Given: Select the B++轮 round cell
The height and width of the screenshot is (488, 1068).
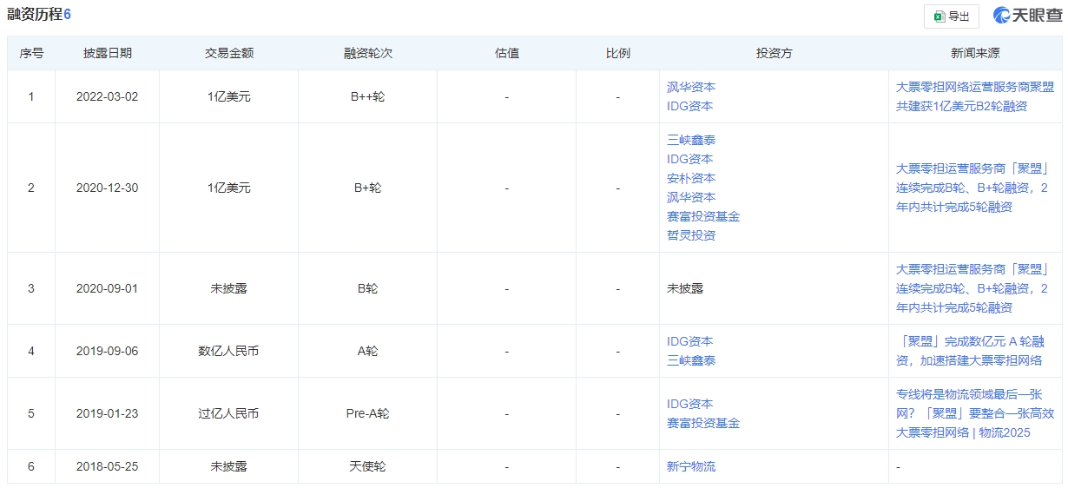Looking at the screenshot, I should point(368,96).
